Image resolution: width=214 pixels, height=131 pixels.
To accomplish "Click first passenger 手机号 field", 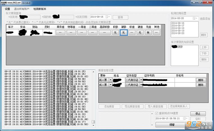I will tap(185, 80).
